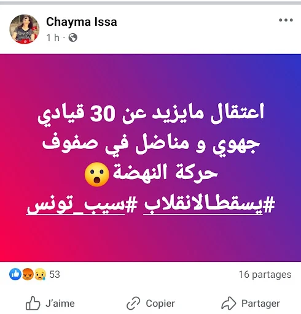Click the chain link Copier icon

(x=133, y=303)
